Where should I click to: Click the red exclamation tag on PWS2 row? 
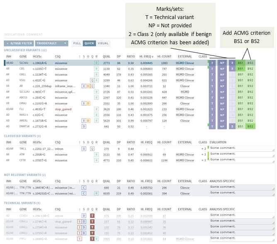[80, 239]
